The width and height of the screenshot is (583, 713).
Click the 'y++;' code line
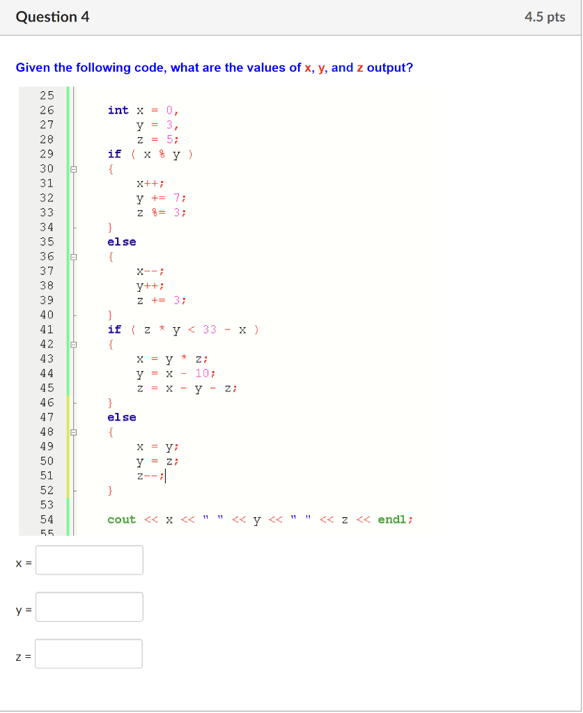[150, 286]
